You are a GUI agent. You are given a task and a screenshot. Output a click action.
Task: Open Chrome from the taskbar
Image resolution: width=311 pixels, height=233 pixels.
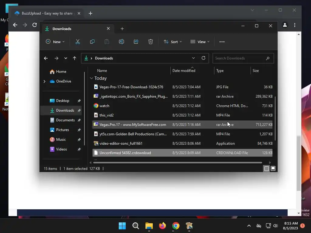point(176,226)
